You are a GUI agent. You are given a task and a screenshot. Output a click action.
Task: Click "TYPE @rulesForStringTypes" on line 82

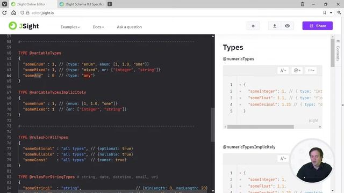click(x=47, y=177)
